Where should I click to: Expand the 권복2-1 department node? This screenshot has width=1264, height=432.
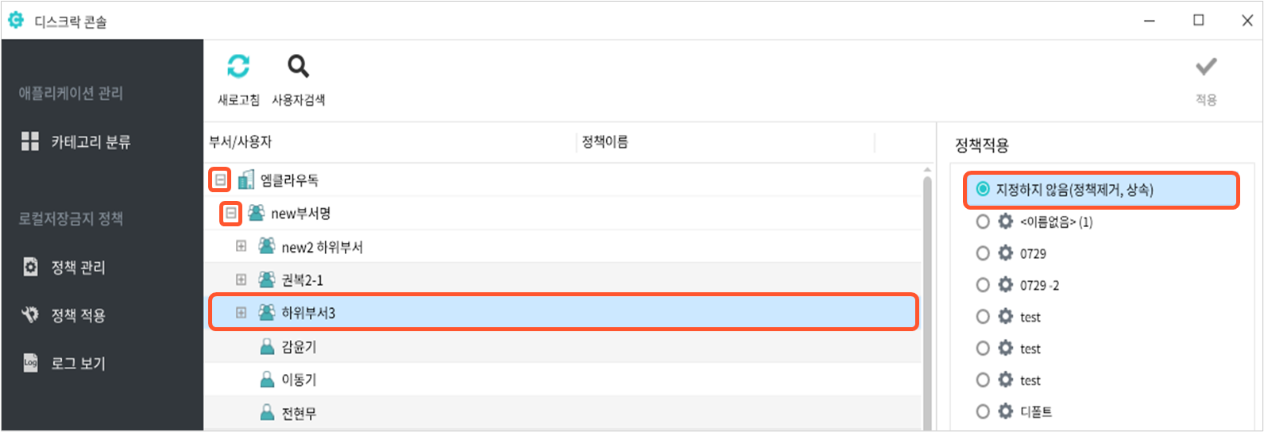[x=241, y=280]
